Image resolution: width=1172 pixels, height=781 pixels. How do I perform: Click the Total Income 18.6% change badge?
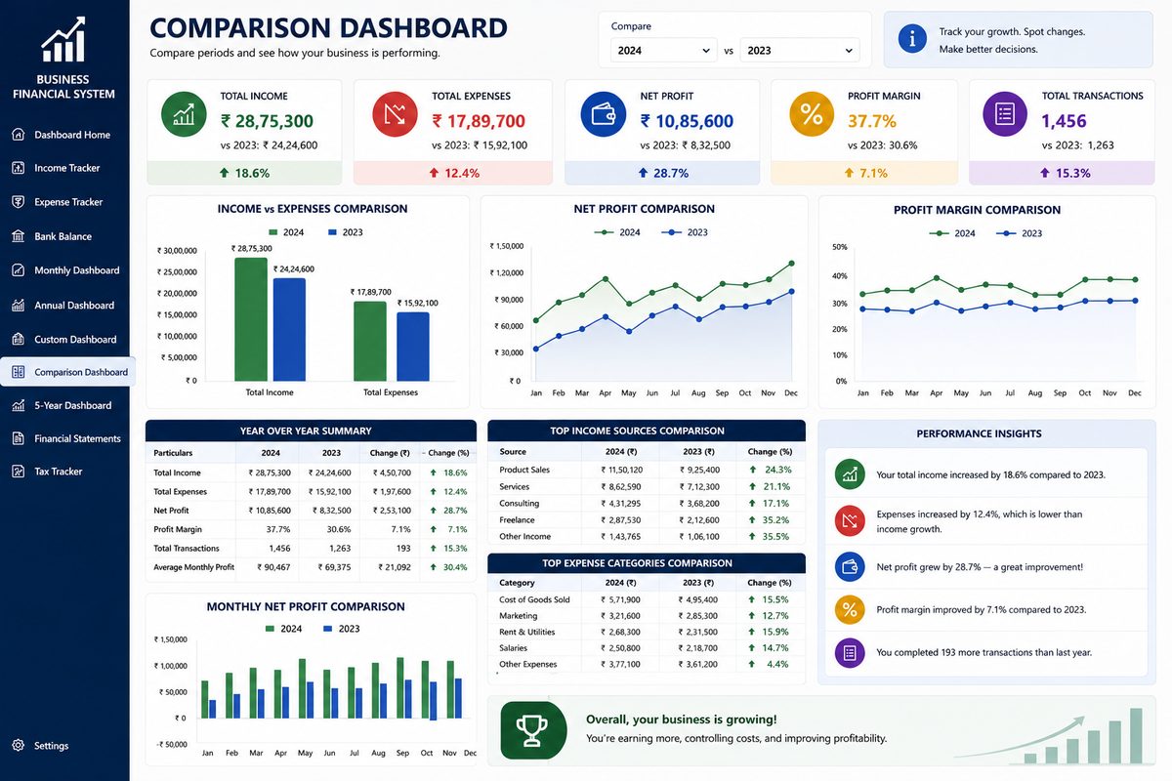click(244, 173)
